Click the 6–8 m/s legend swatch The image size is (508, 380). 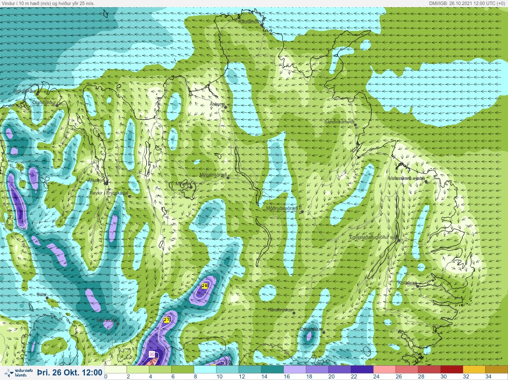(182, 370)
